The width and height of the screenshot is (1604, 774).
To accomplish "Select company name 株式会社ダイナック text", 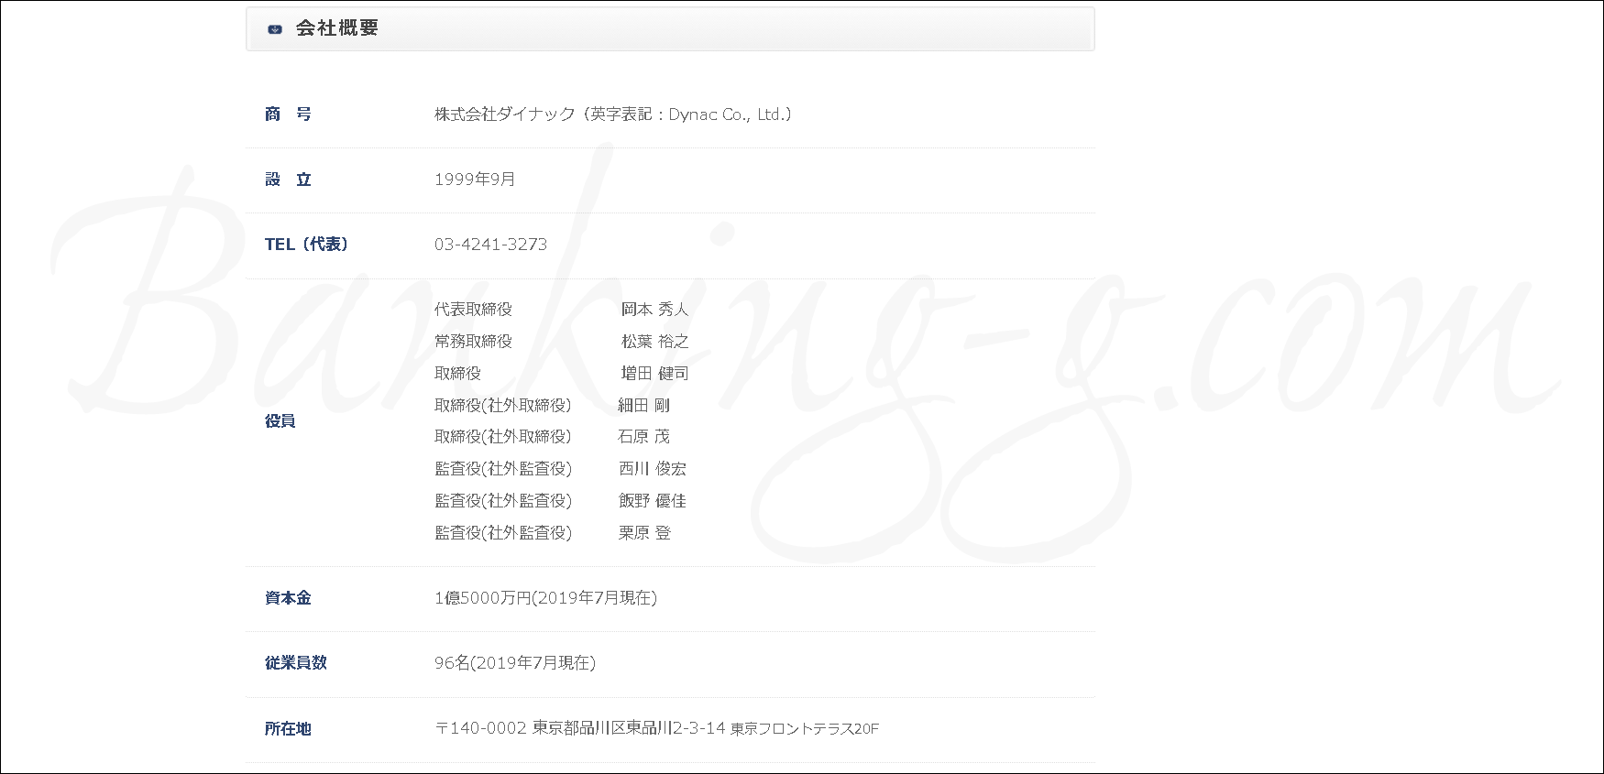I will coord(505,114).
